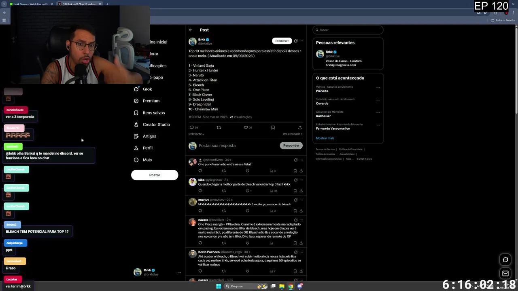Open more options for Fernanda Vasconcellos trend
518x291 pixels.
click(x=378, y=125)
